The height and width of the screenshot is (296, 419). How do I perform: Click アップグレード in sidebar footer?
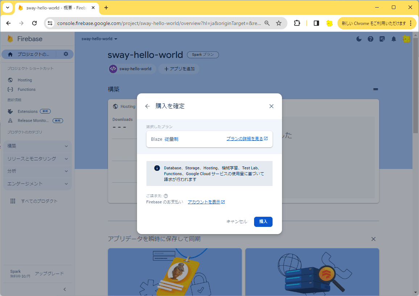(x=49, y=274)
